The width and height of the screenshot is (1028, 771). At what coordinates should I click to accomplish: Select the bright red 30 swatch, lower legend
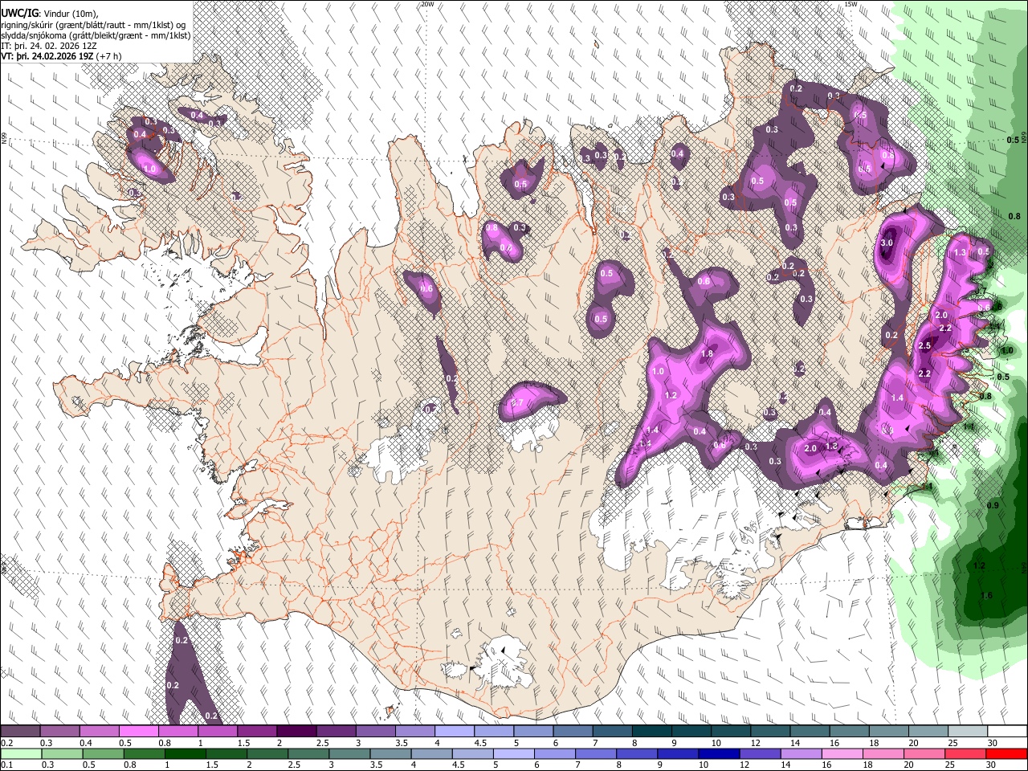(x=1007, y=753)
